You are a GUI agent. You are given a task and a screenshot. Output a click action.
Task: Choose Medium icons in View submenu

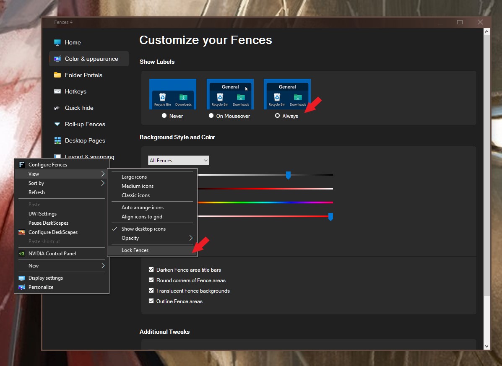coord(152,186)
